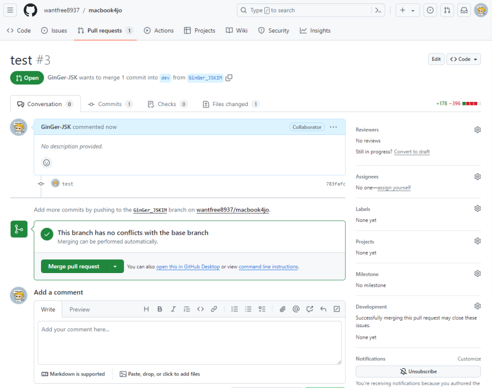The width and height of the screenshot is (492, 388).
Task: Insert code formatting in comment
Action: pyautogui.click(x=200, y=309)
